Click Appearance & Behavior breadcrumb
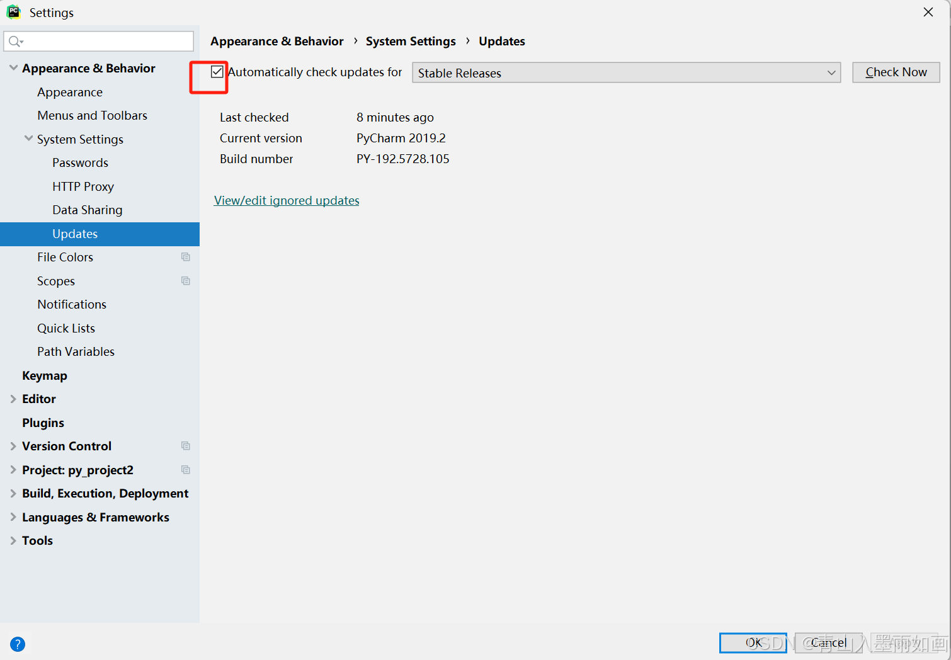951x660 pixels. [x=277, y=41]
